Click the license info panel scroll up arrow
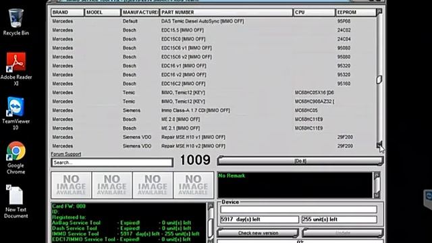This screenshot has height=243, width=432. [211, 206]
